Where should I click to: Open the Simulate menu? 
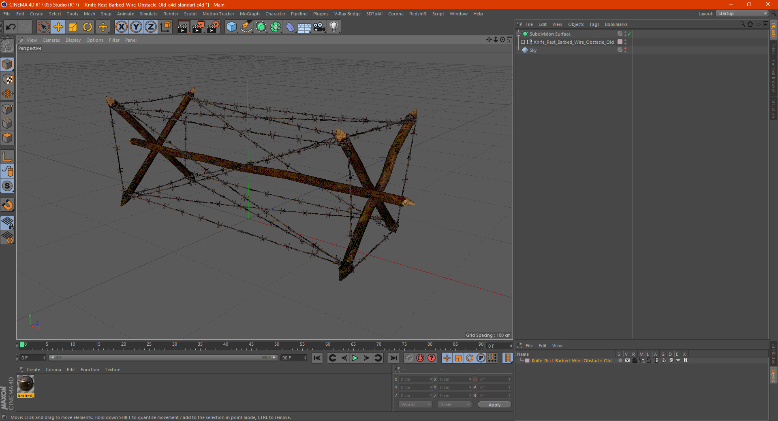[x=149, y=14]
